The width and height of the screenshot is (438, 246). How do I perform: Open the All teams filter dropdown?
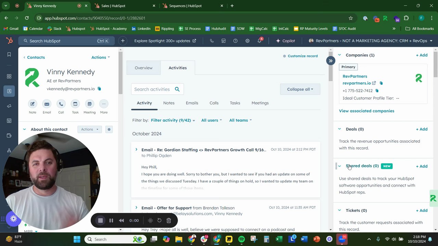click(241, 120)
